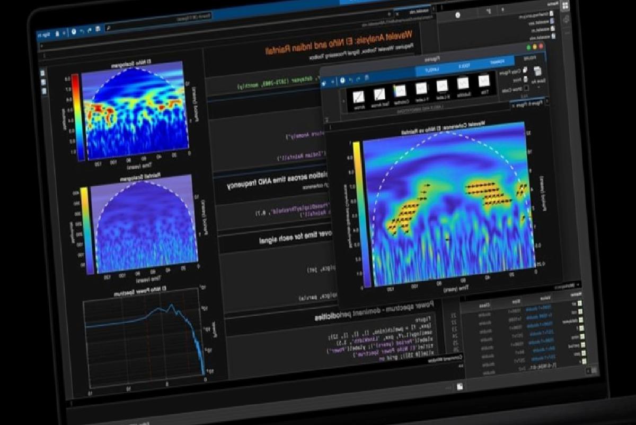Collapse the Workspace panel
The width and height of the screenshot is (636, 425).
[x=578, y=284]
